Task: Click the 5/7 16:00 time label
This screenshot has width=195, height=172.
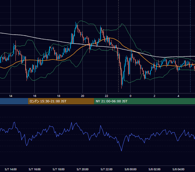Action: pos(35,169)
